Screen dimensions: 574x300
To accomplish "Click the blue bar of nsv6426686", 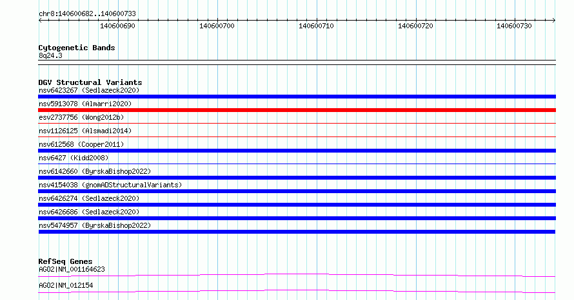I will pyautogui.click(x=297, y=218).
